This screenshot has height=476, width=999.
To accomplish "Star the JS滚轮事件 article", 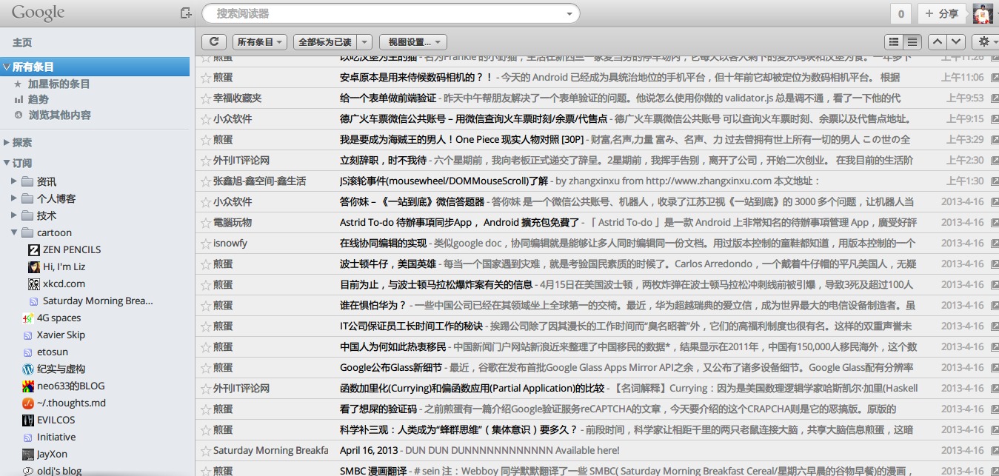I will (x=206, y=181).
